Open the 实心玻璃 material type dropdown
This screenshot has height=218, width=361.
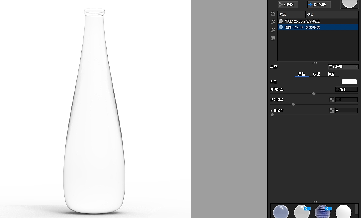coord(343,67)
